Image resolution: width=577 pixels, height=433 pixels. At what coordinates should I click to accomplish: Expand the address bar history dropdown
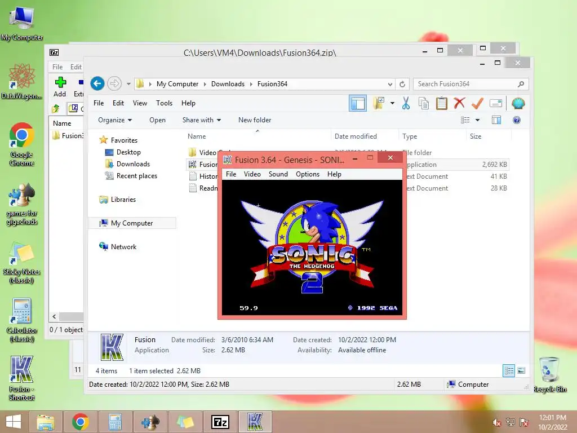tap(390, 85)
